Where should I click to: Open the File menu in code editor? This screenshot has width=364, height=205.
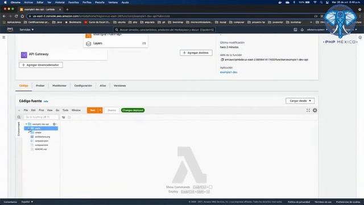(x=26, y=110)
